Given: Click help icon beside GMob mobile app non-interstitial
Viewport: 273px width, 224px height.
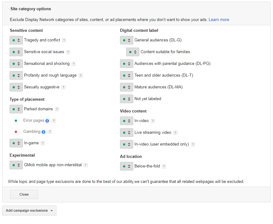Looking at the screenshot, I should coord(85,165).
